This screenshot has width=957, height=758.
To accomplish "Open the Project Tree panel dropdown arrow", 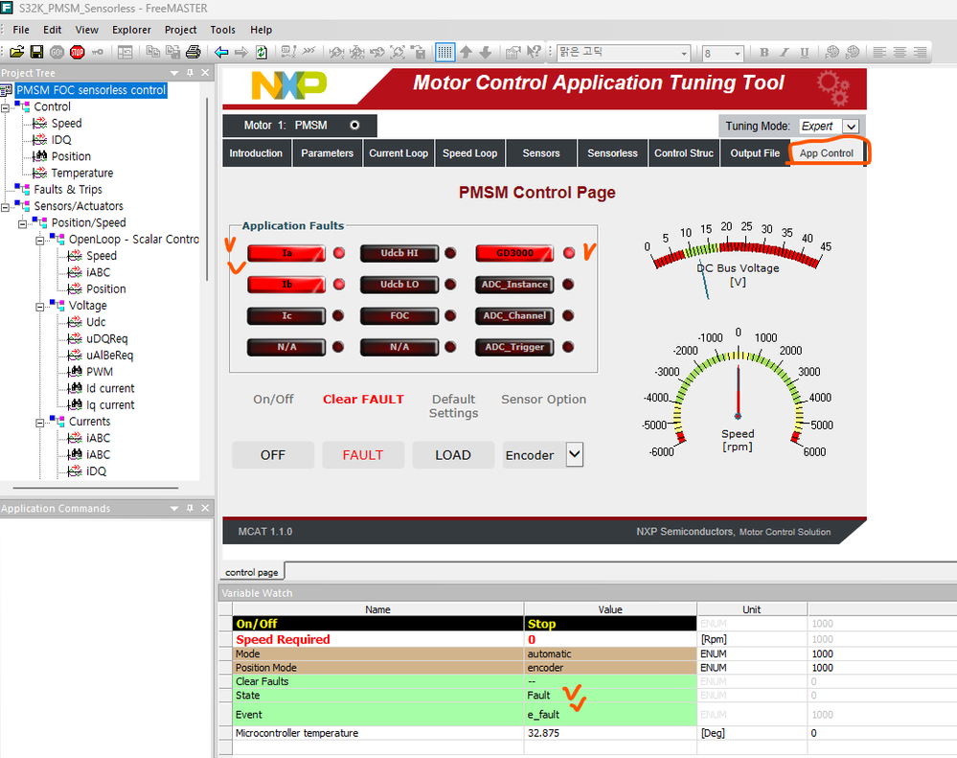I will [174, 73].
